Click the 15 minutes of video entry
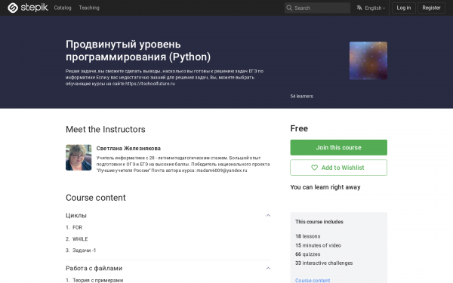Screen dimensions: 453x283 click(x=318, y=245)
